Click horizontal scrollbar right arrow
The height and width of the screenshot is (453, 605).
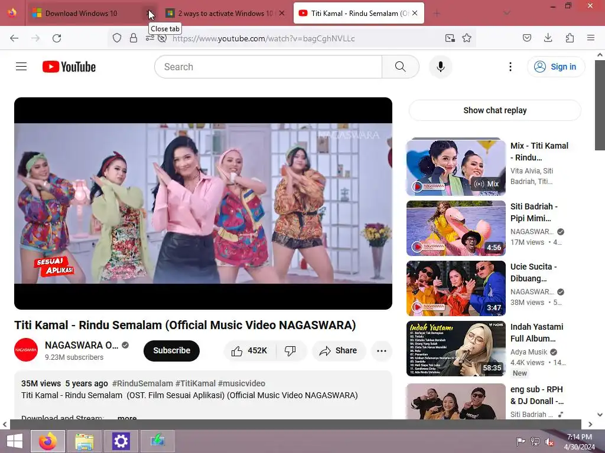[590, 424]
